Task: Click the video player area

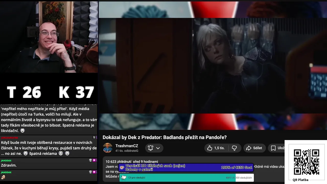Action: coord(213,66)
